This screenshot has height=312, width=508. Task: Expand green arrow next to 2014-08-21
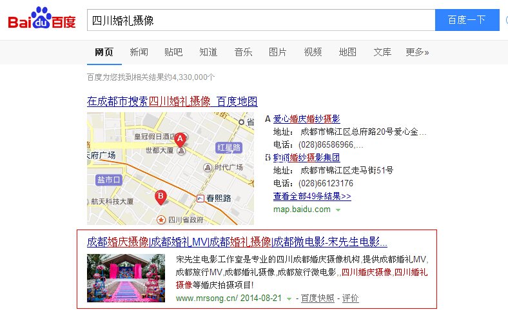[x=289, y=298]
